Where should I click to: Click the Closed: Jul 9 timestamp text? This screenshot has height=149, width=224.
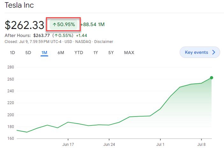[33, 42]
